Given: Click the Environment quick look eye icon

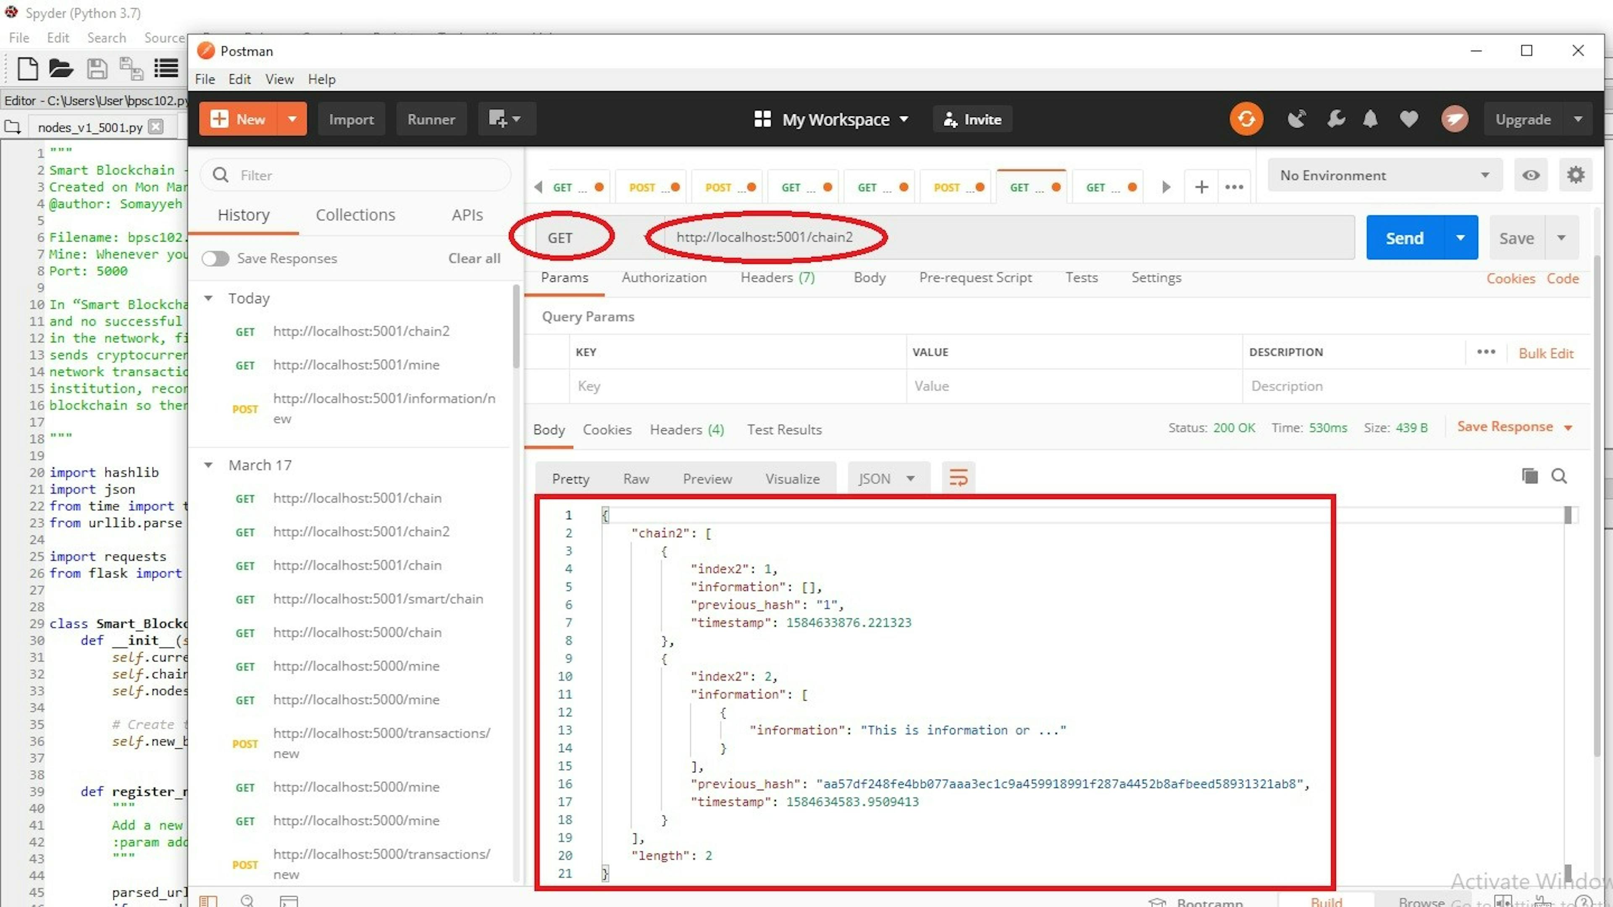Looking at the screenshot, I should pyautogui.click(x=1531, y=175).
